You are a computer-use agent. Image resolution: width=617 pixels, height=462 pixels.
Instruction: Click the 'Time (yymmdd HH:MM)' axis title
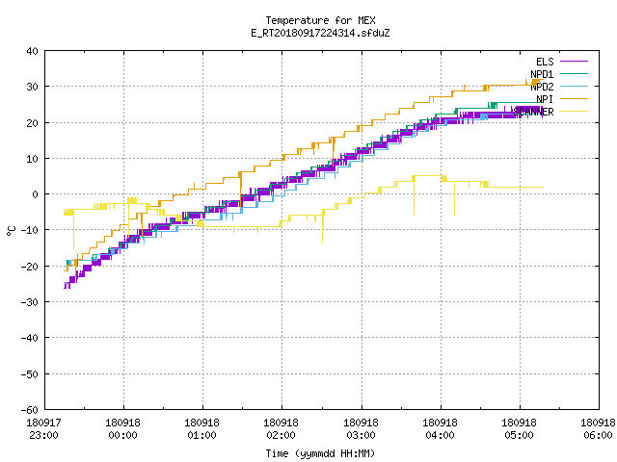pyautogui.click(x=320, y=453)
